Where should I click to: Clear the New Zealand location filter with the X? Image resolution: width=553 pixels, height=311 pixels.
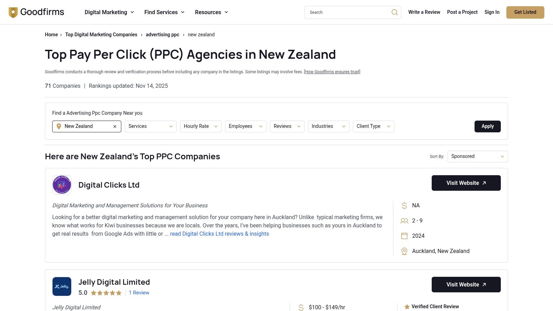click(x=115, y=126)
